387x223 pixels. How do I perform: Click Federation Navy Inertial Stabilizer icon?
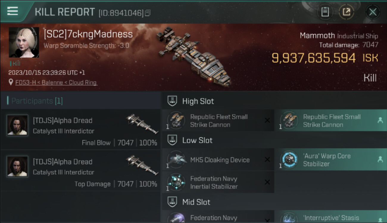click(176, 182)
